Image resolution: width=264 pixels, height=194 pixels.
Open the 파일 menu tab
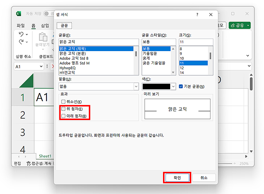[x=21, y=26]
